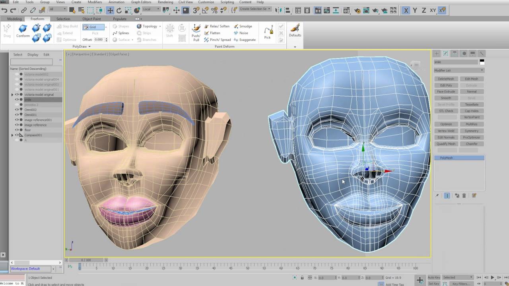Click the ProOptimizer modifier button
This screenshot has width=509, height=286.
[471, 137]
